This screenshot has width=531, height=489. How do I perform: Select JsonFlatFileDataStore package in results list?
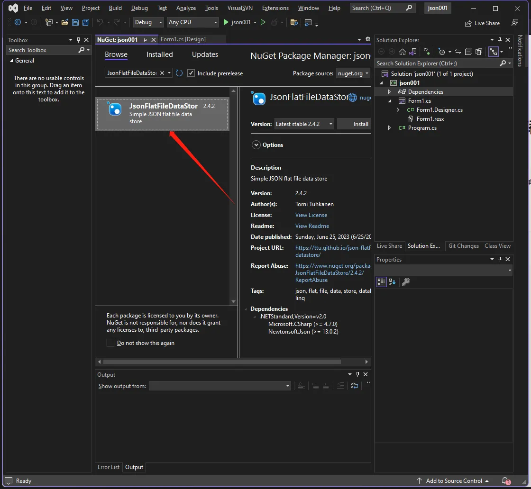coord(162,114)
